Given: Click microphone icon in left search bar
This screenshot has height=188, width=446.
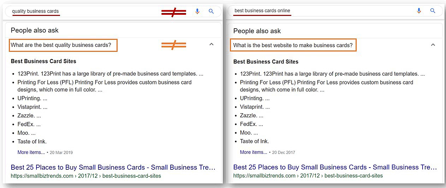Looking at the screenshot, I should click(x=197, y=12).
